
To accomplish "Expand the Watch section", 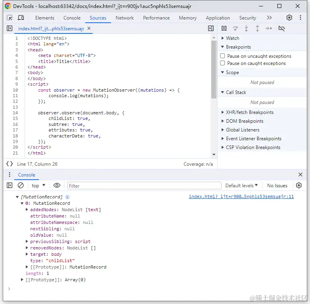I will [x=222, y=38].
